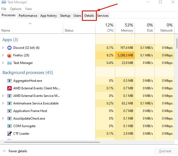The image size is (178, 156).
Task: Click the AMD External Events Service icon
Action: click(9, 96)
